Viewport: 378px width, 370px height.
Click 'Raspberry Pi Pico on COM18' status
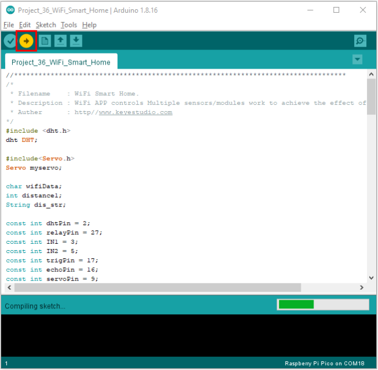(x=324, y=364)
